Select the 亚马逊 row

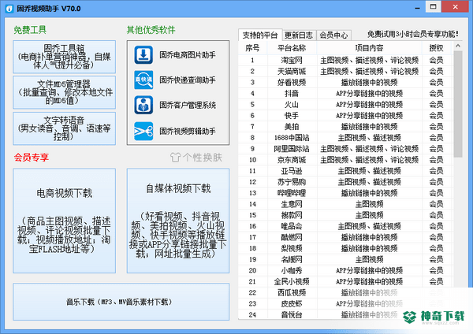click(346, 171)
